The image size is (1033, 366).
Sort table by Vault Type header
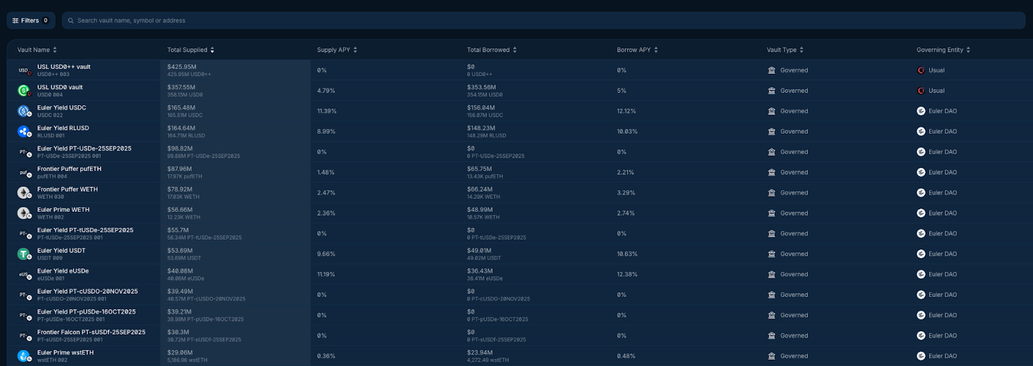pos(784,50)
